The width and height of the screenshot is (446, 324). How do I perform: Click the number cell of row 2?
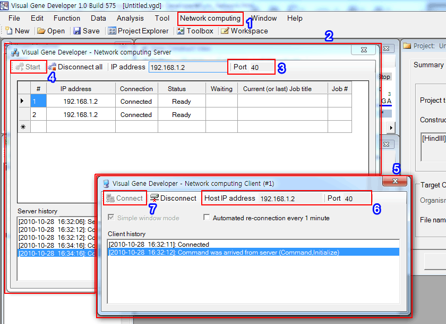(38, 114)
